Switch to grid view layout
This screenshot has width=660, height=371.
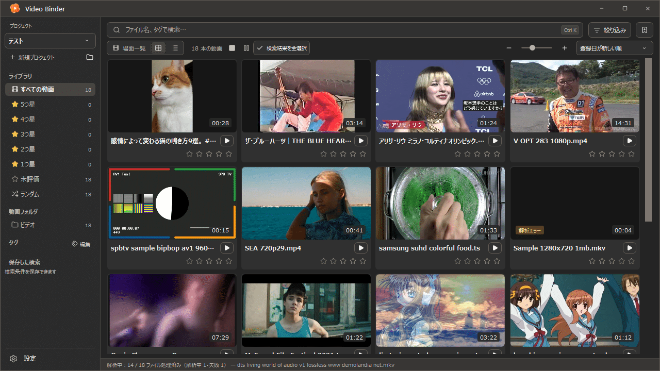(x=158, y=48)
